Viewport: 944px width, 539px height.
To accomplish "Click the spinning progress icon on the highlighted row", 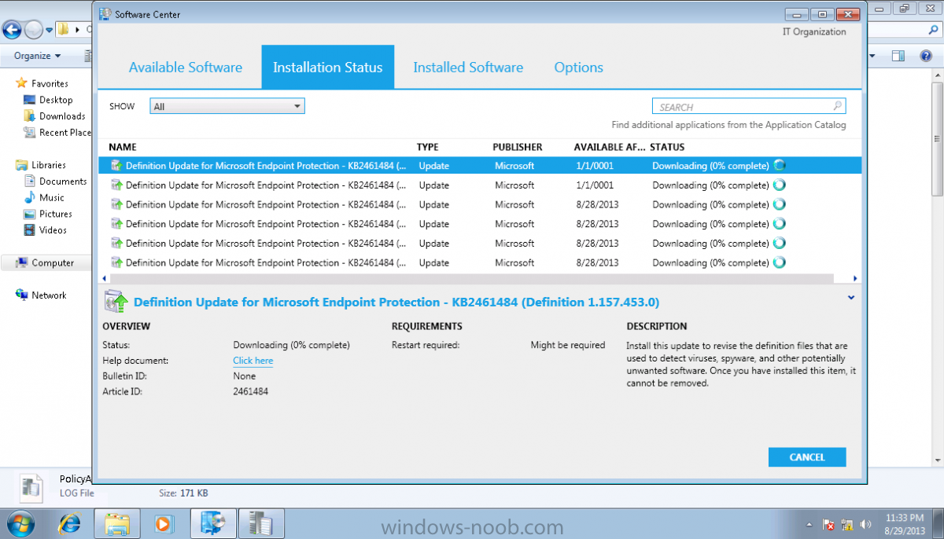I will click(780, 166).
